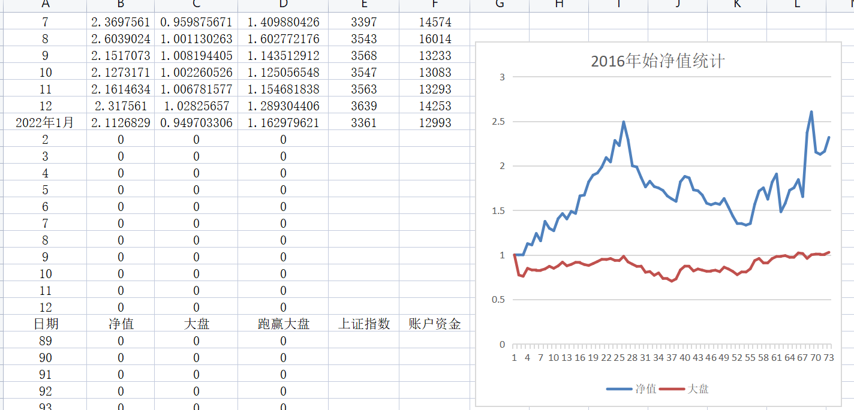Click cell with value 2.6039024
Screen dimensions: 854x410
tap(121, 39)
